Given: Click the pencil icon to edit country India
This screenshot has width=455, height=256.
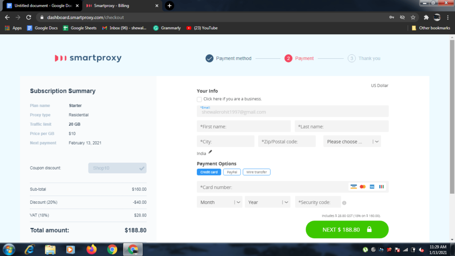Looking at the screenshot, I should point(210,152).
